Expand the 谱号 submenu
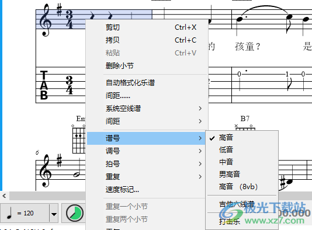The image size is (312, 230). [146, 138]
